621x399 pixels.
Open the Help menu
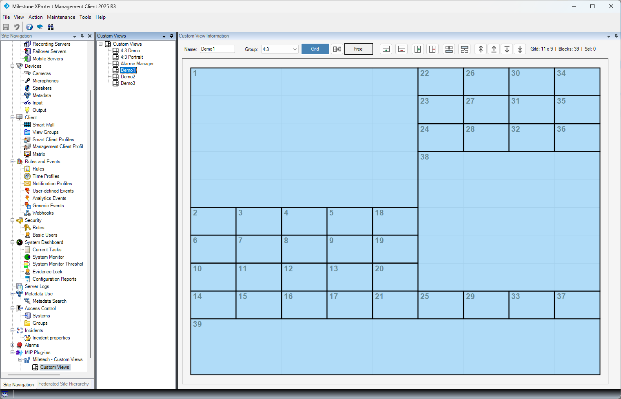tap(100, 17)
